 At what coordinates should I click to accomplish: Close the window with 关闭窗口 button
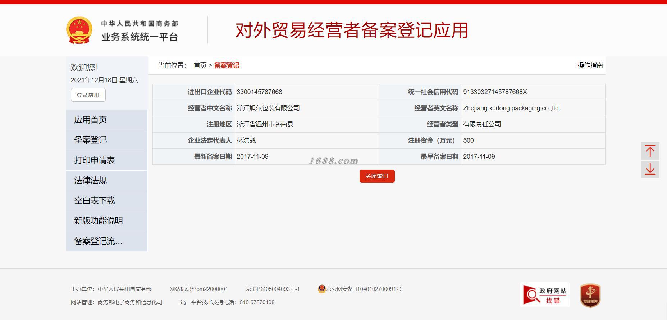click(377, 176)
